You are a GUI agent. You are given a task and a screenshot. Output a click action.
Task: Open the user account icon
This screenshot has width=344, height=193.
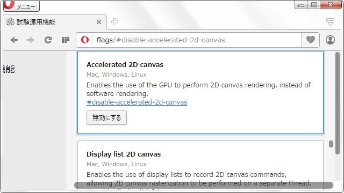pos(330,40)
